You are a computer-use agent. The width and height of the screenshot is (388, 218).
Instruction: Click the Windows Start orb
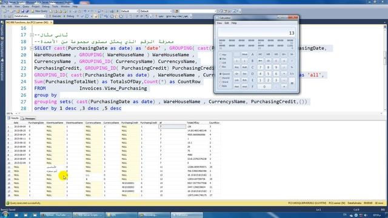pyautogui.click(x=5, y=215)
